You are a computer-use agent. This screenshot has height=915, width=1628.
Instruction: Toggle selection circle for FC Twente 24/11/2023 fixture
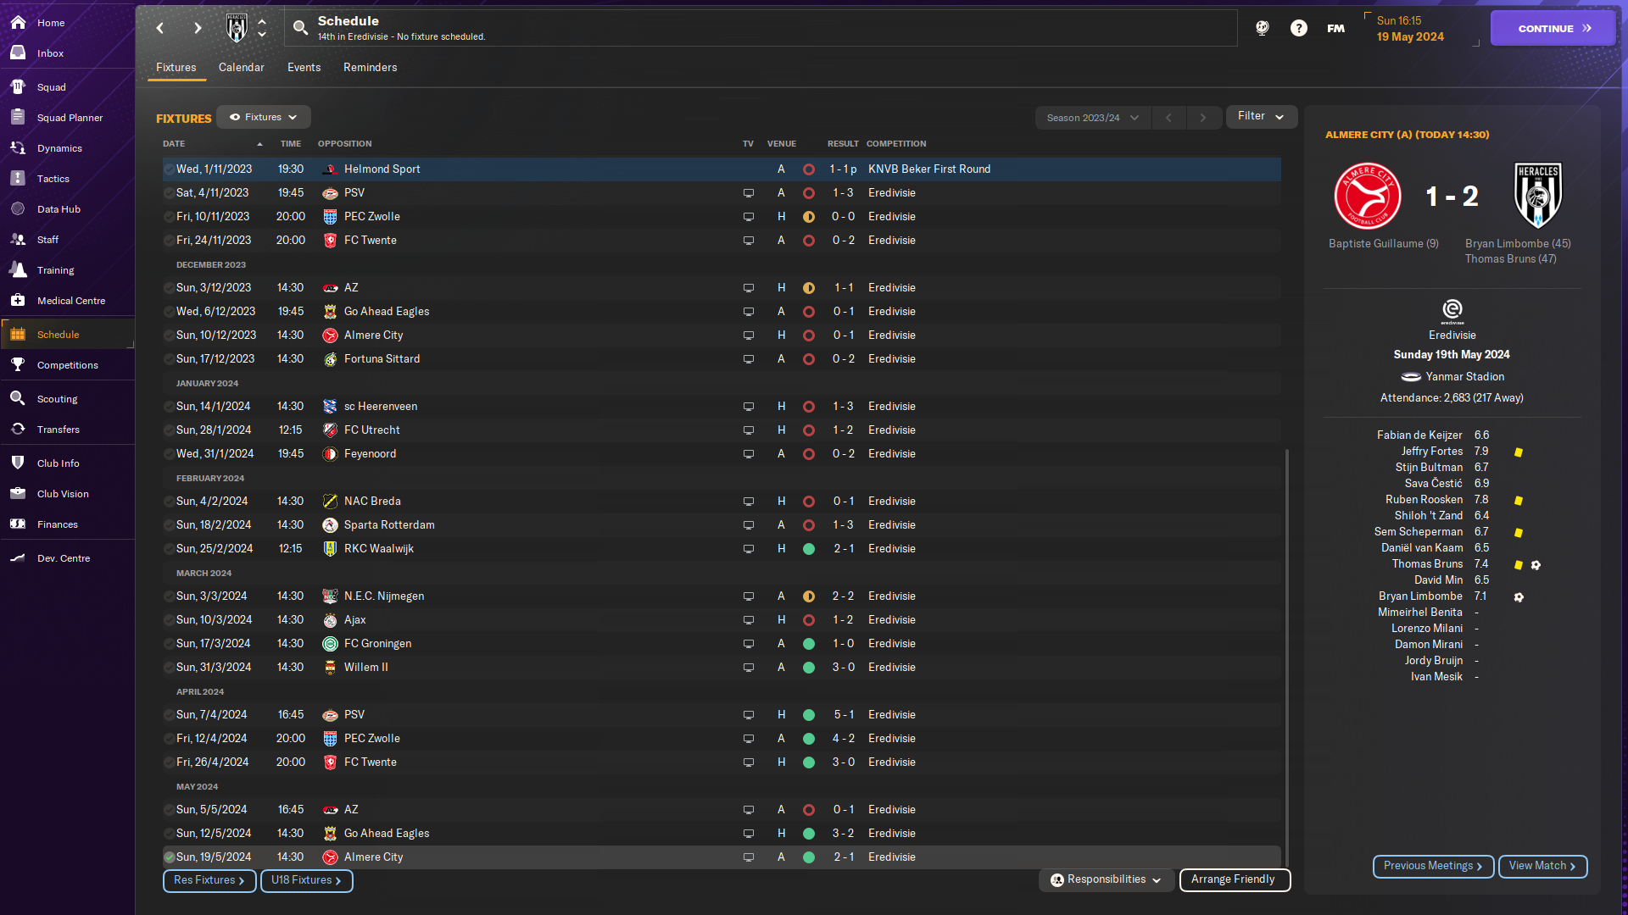click(169, 241)
